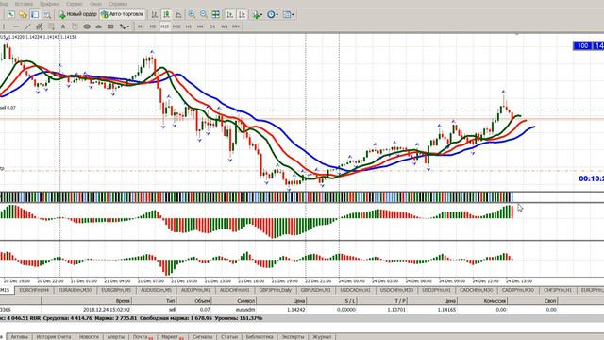Switch to EURAUDm,M30 chart tab
Viewport: 604px width, 340px height.
(x=75, y=290)
